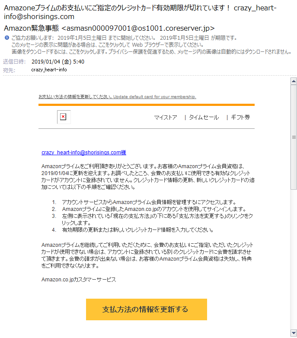Click the 支払方法の情報を更新する yellow button
This screenshot has height=338, width=297.
click(x=147, y=309)
